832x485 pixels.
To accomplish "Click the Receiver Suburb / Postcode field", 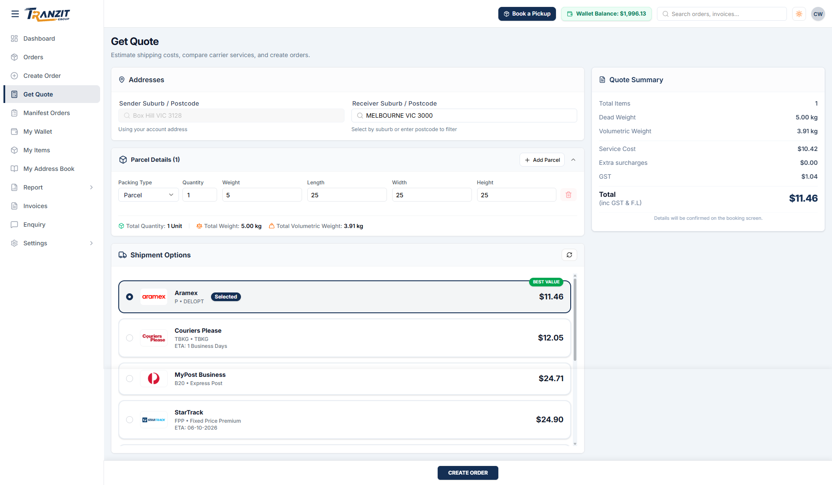I will coord(464,116).
